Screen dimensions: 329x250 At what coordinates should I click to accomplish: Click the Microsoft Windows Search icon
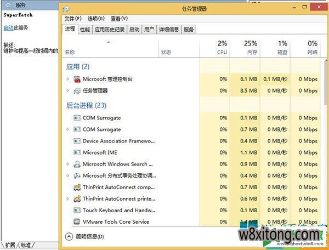(x=77, y=164)
